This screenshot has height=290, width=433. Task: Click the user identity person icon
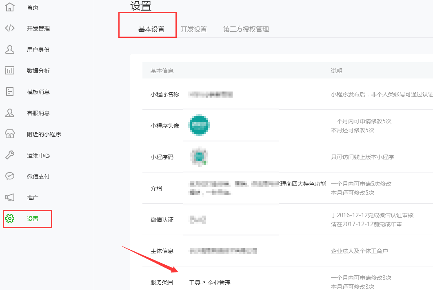click(10, 50)
